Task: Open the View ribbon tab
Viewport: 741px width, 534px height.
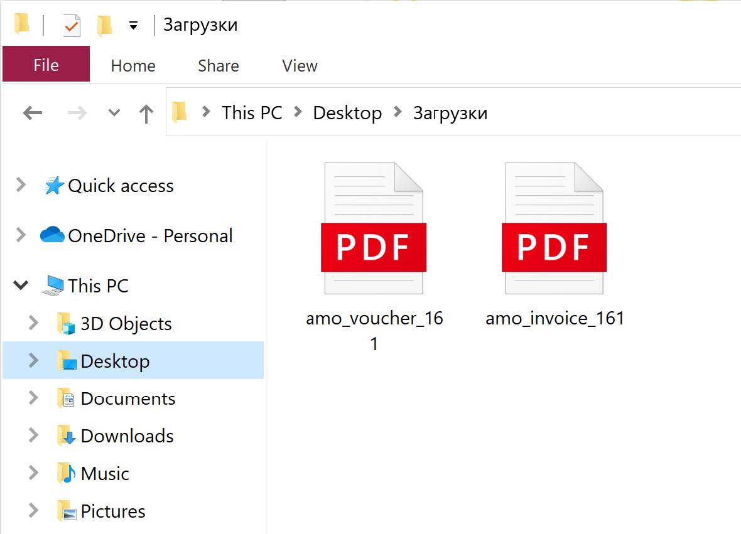Action: click(x=300, y=66)
